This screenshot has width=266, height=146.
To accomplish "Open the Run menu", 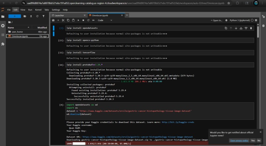I will [x=30, y=10].
